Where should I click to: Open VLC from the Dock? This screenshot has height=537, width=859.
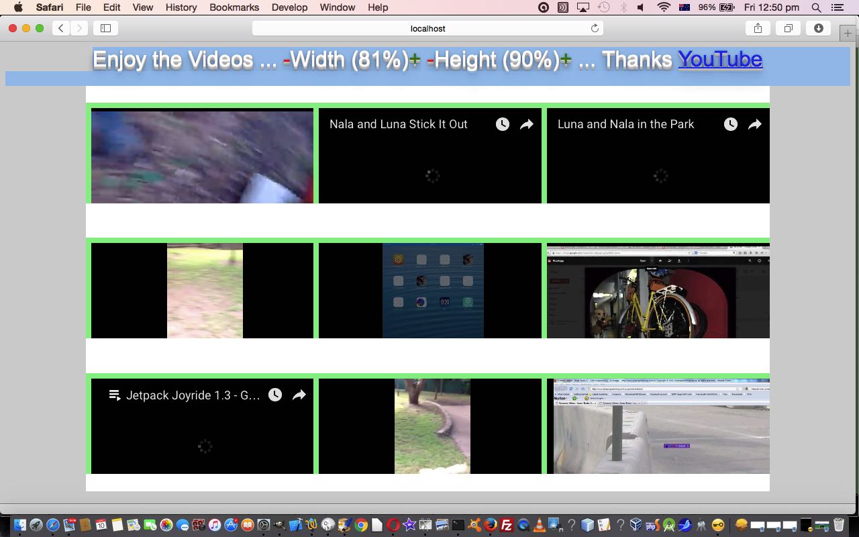click(x=539, y=525)
